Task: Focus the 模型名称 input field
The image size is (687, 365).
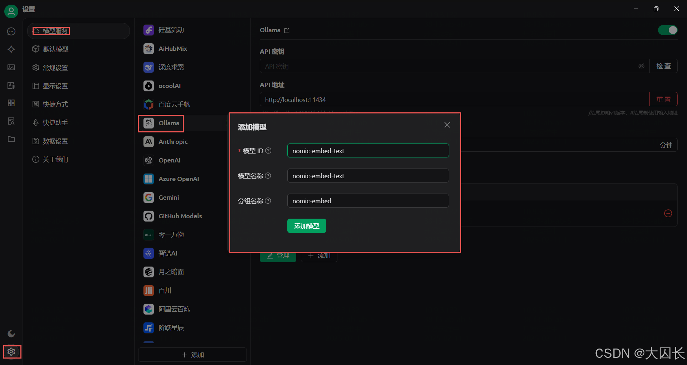Action: point(368,176)
